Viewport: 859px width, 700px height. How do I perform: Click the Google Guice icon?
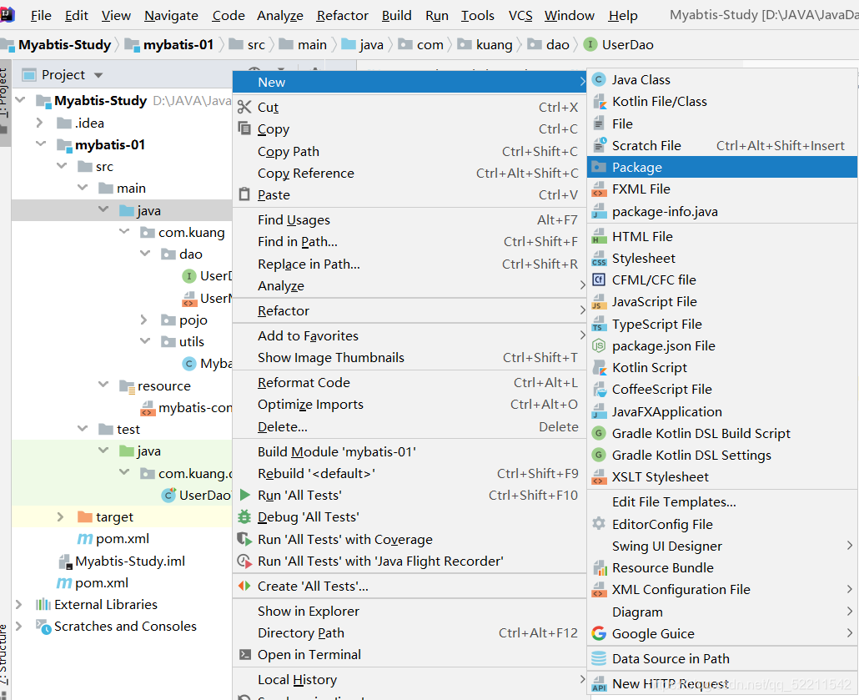tap(599, 634)
